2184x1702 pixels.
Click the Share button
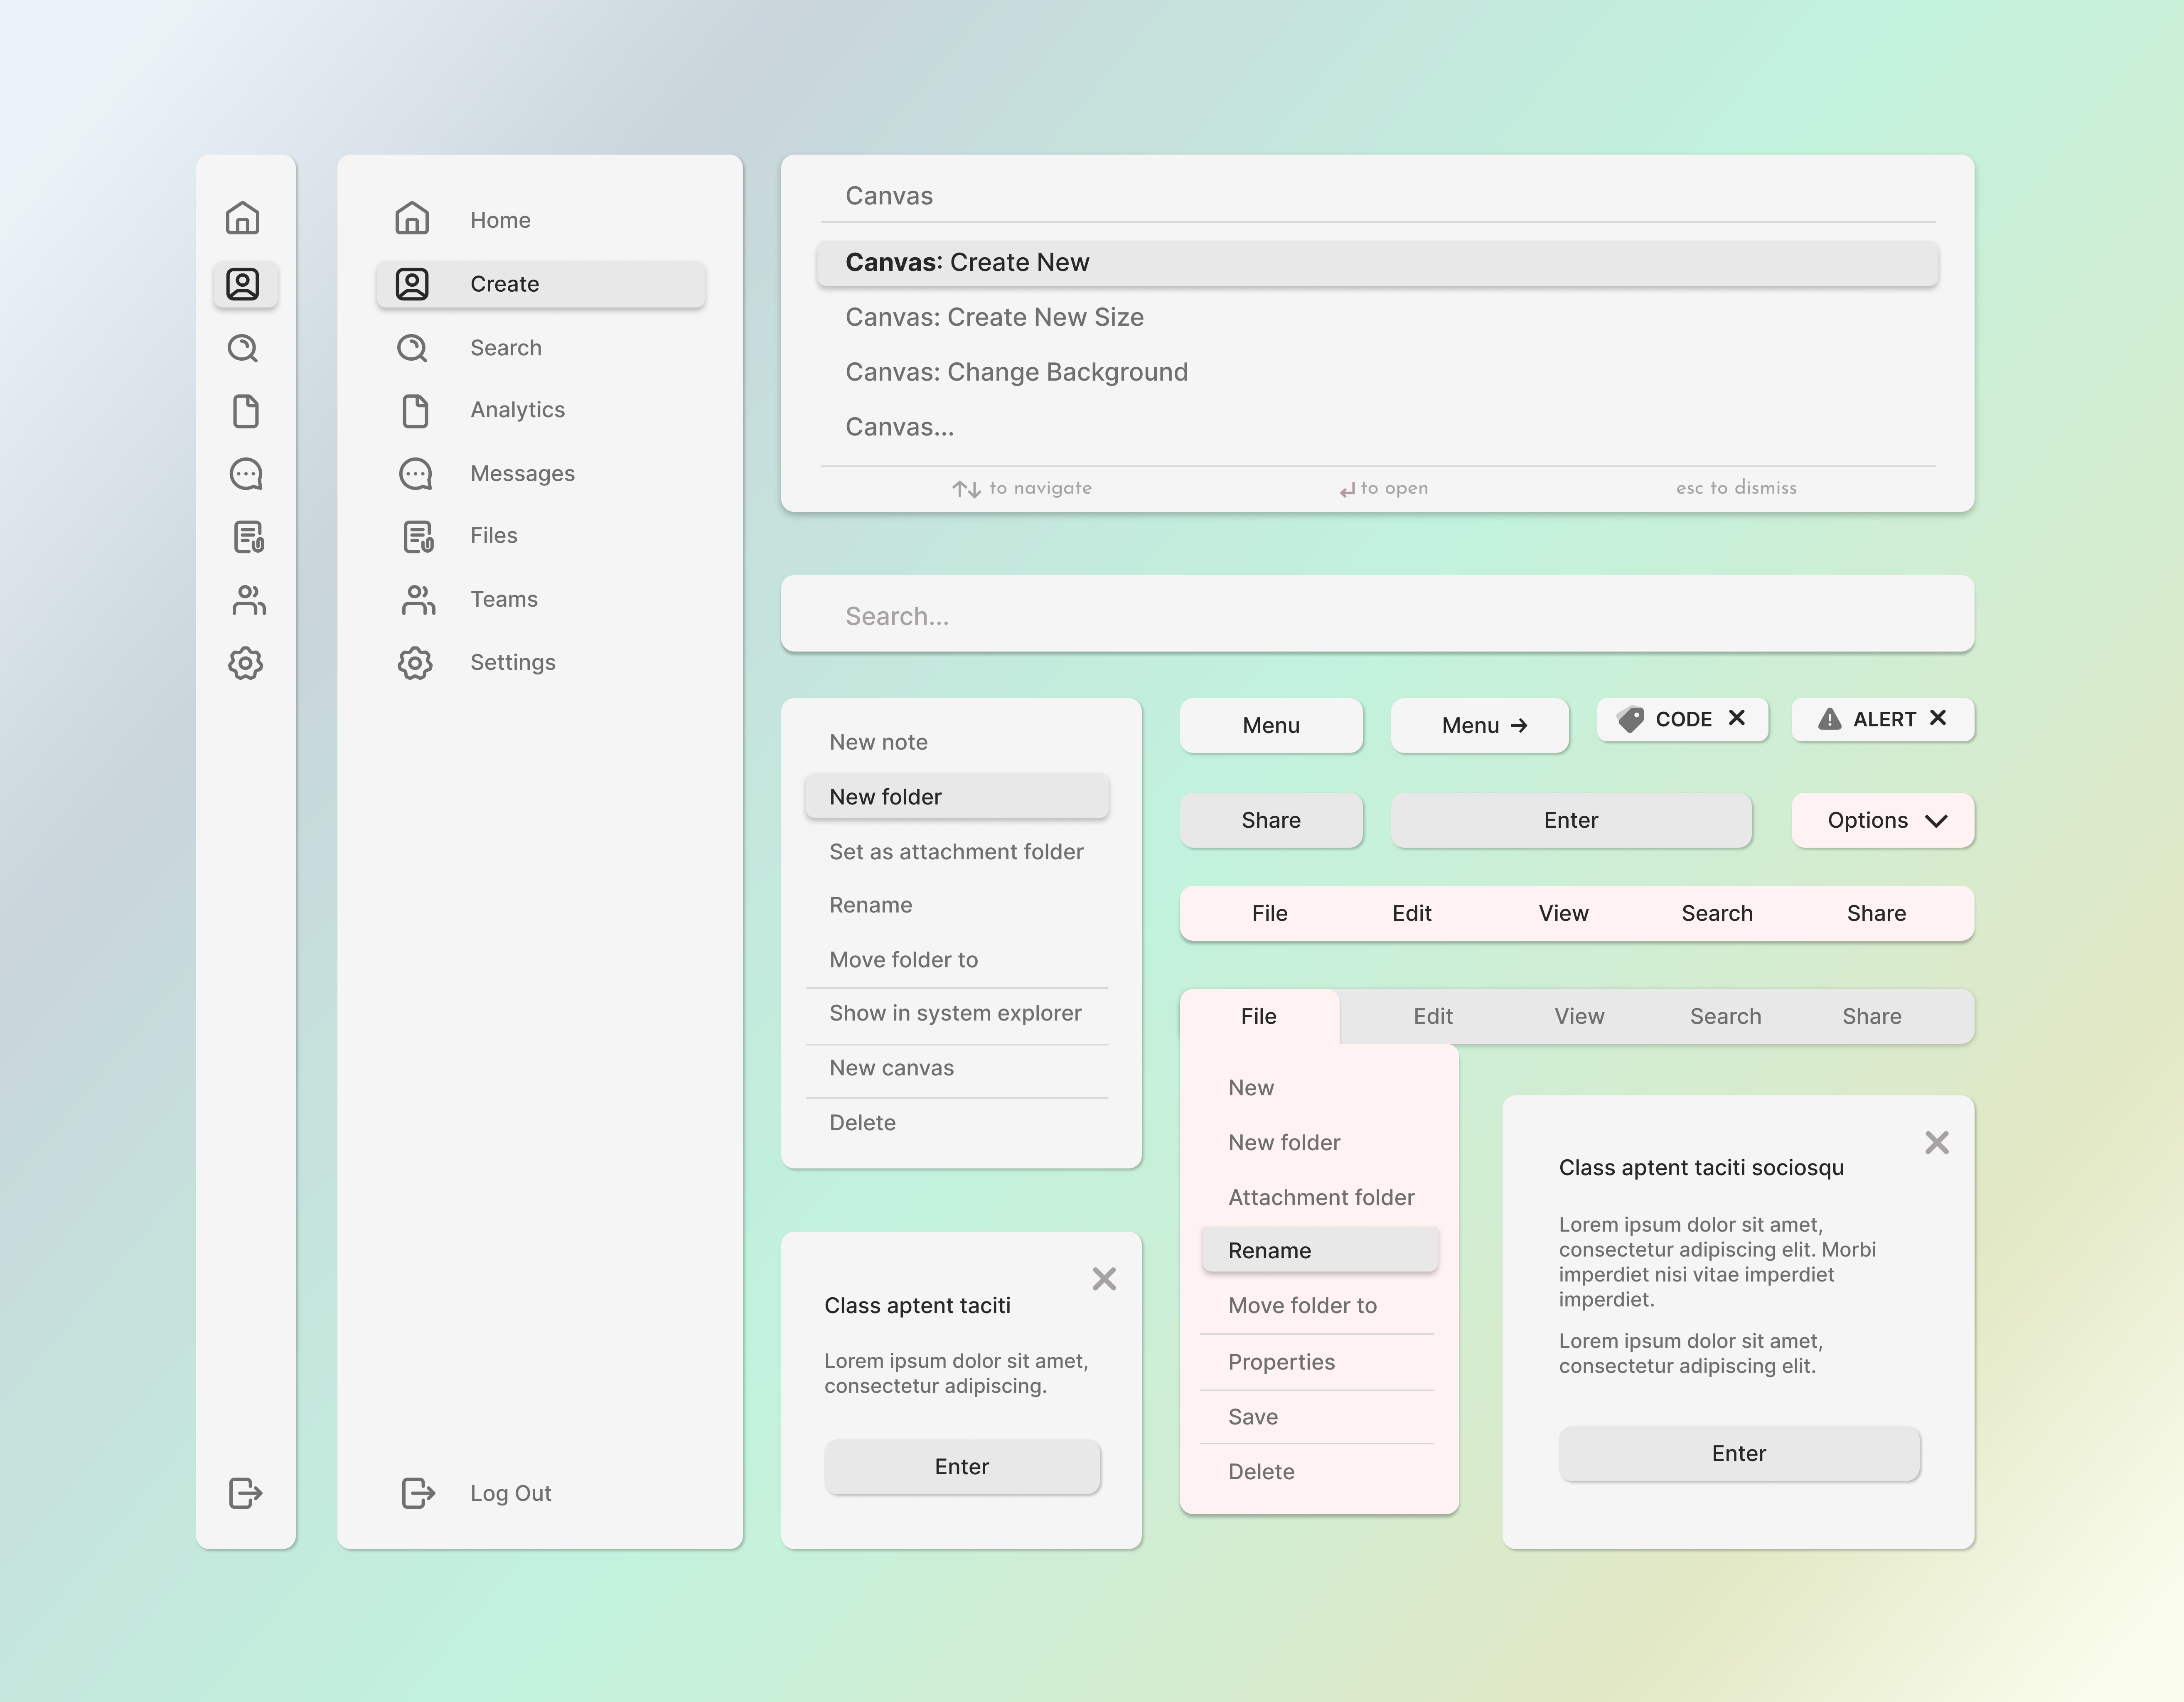[x=1271, y=820]
